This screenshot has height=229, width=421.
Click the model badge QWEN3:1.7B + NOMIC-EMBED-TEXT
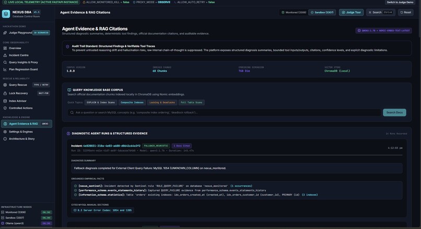(x=384, y=30)
